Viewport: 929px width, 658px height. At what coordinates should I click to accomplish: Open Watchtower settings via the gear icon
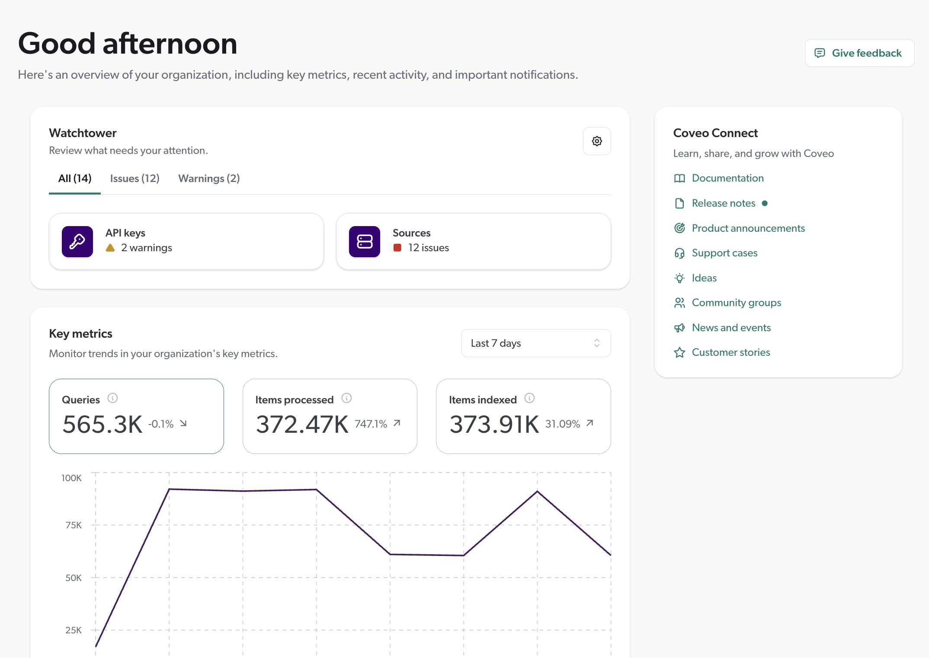[597, 141]
